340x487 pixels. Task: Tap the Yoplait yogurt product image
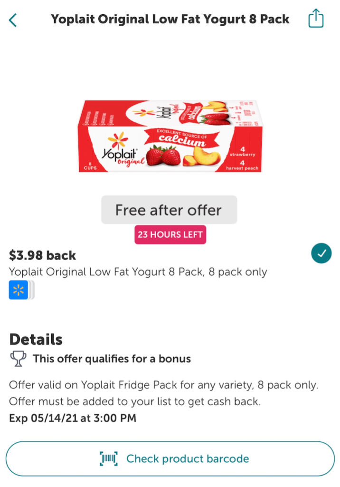click(x=170, y=136)
